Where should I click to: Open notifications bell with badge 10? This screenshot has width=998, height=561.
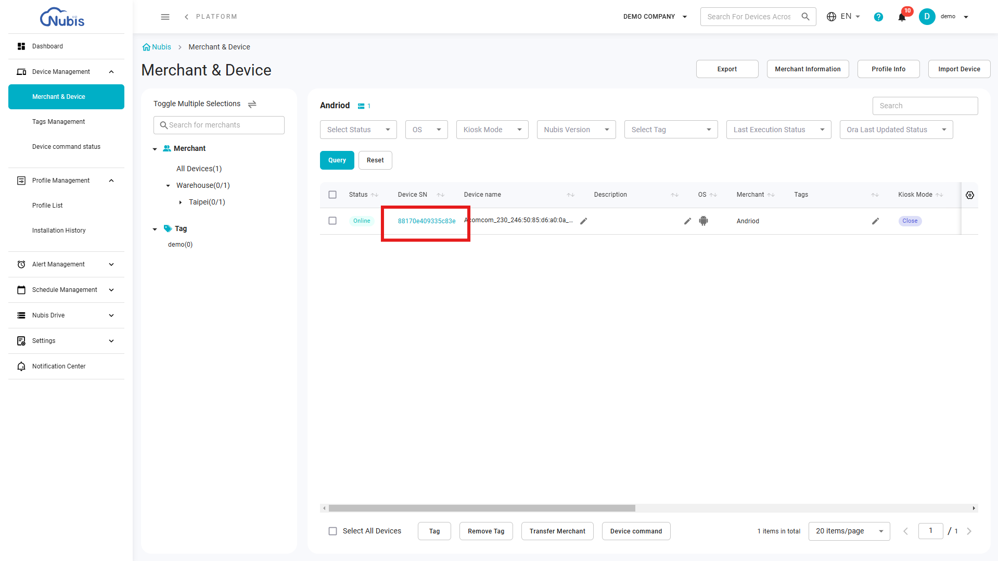(902, 17)
